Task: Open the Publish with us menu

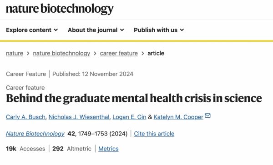Action: (159, 30)
